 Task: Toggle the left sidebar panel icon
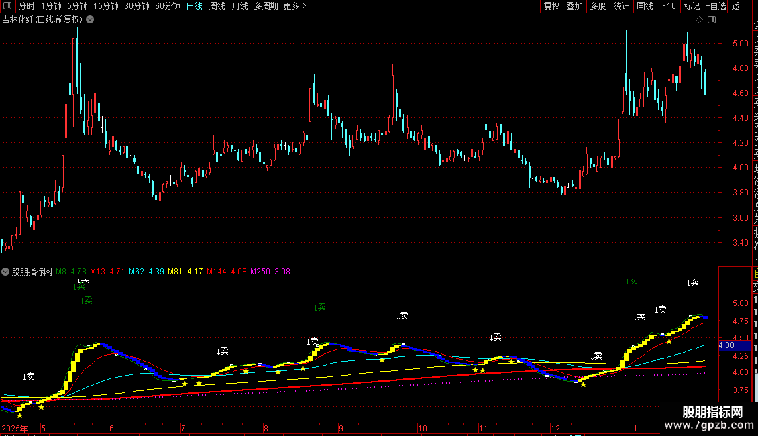(7, 6)
